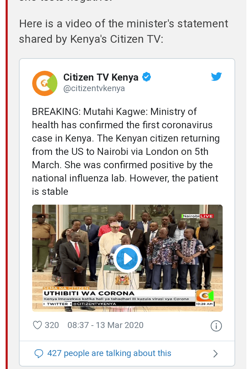
Task: Expand conversation with right chevron arrow
Action: pyautogui.click(x=215, y=354)
